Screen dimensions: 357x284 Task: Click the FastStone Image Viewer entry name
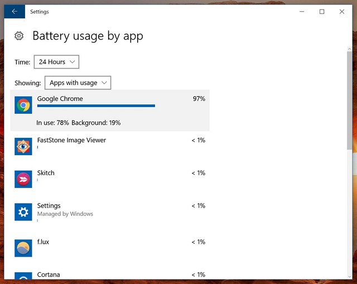(x=71, y=140)
